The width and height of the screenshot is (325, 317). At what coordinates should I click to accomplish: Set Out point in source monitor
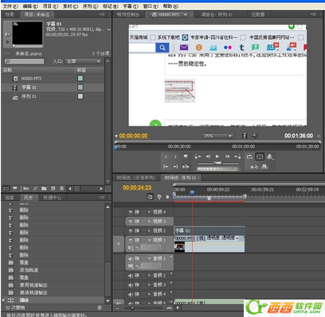point(175,157)
